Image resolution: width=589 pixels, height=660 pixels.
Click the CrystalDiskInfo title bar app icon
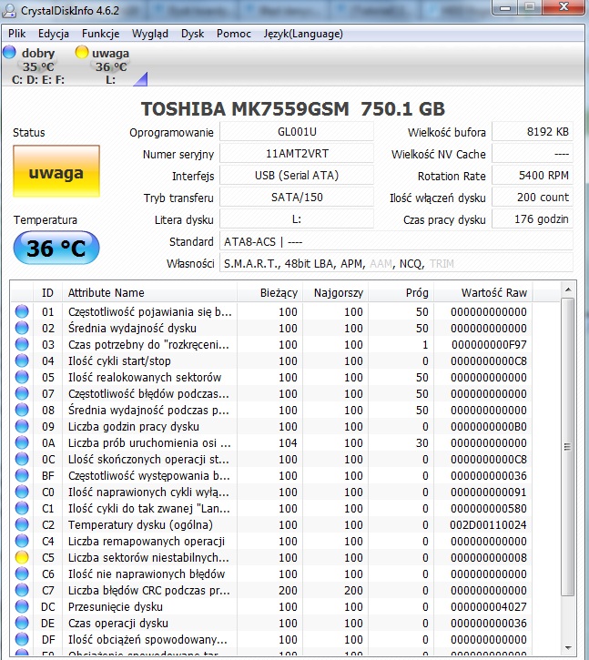pos(8,10)
